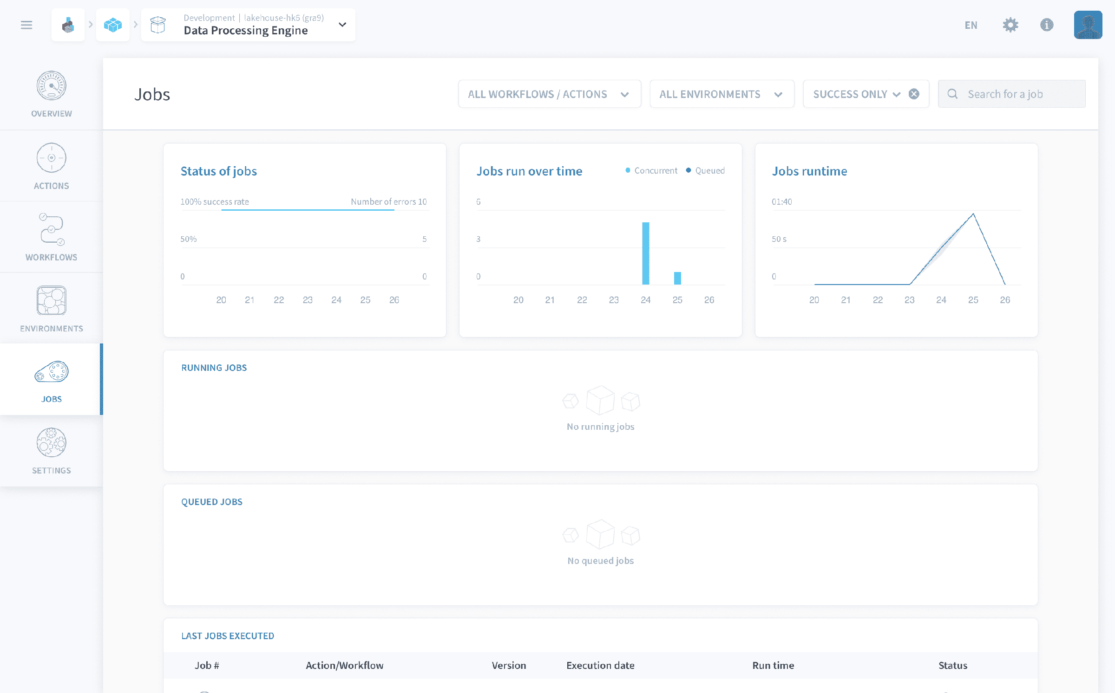Image resolution: width=1115 pixels, height=693 pixels.
Task: Click the Jobs runtime peak at 25
Action: pos(973,214)
